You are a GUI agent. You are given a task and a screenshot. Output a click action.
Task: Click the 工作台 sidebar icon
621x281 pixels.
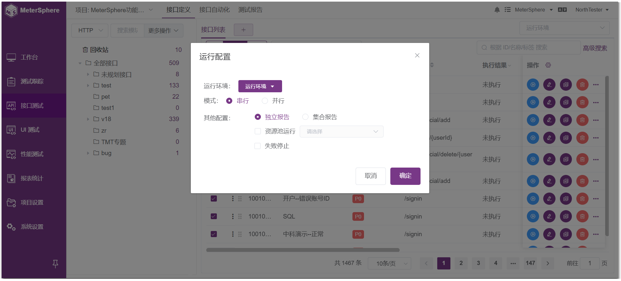pos(11,57)
